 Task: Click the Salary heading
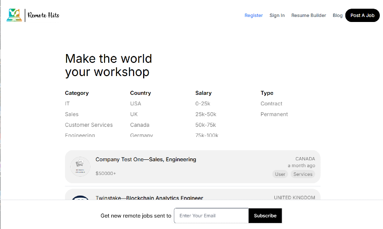click(x=203, y=93)
